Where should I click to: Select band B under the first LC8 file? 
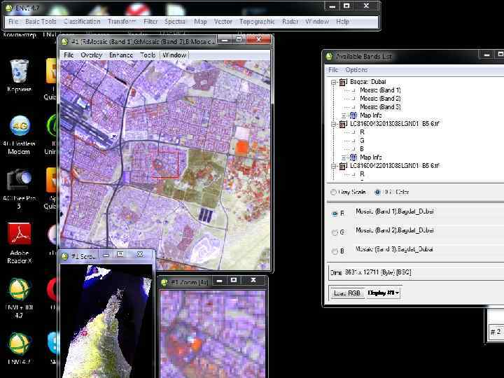pos(362,149)
